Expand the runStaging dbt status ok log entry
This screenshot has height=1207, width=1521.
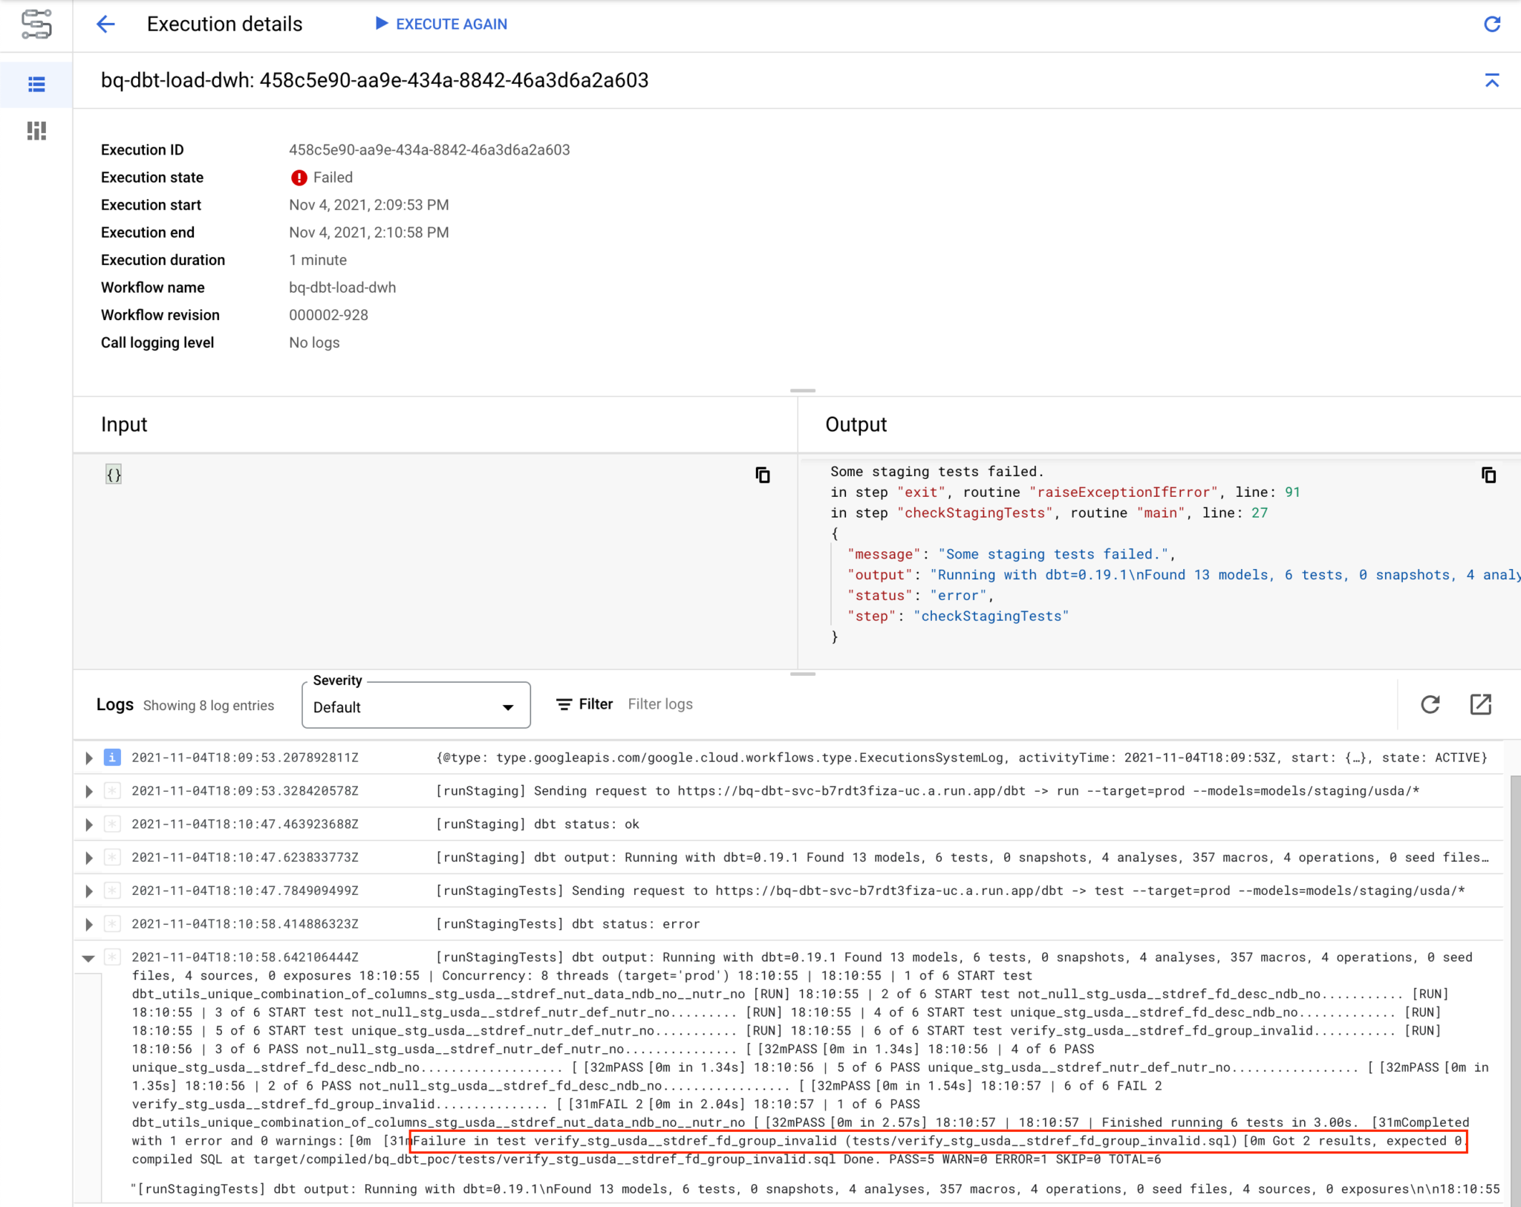coord(89,824)
